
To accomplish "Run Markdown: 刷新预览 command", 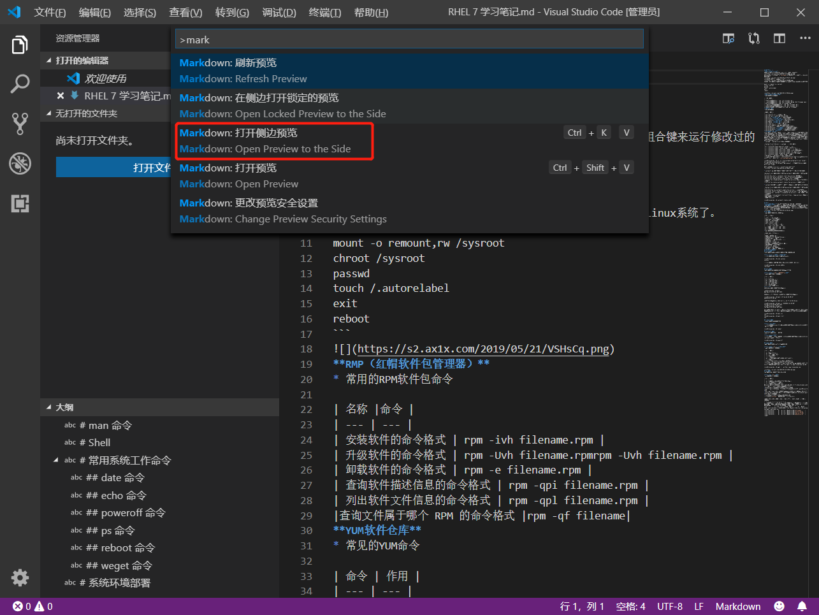I will 410,71.
